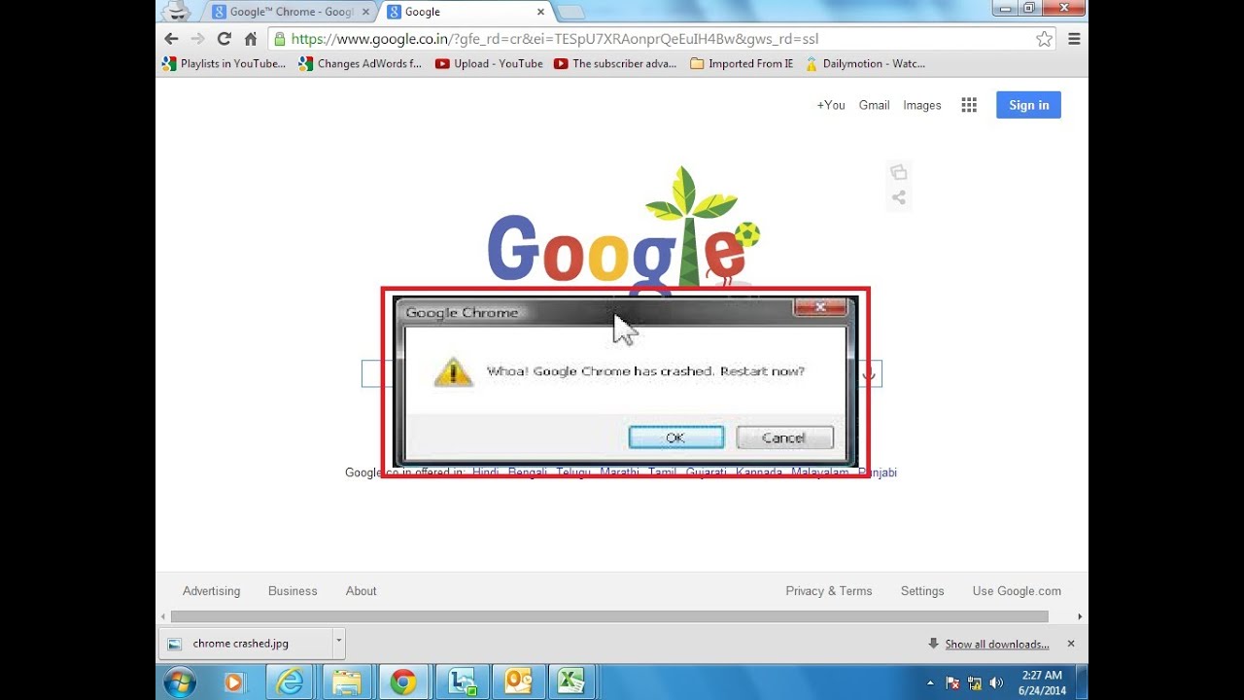
Task: Click the doodle gallery icon above share
Action: click(899, 172)
